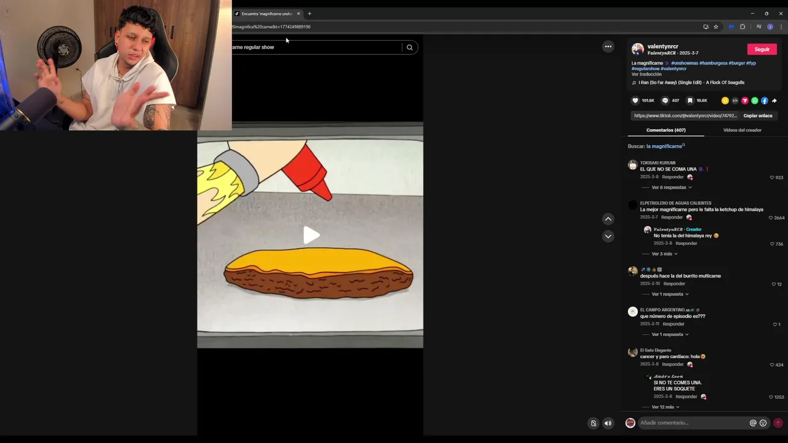The image size is (788, 443).
Task: Click the #unshowmas hashtag
Action: tap(684, 63)
